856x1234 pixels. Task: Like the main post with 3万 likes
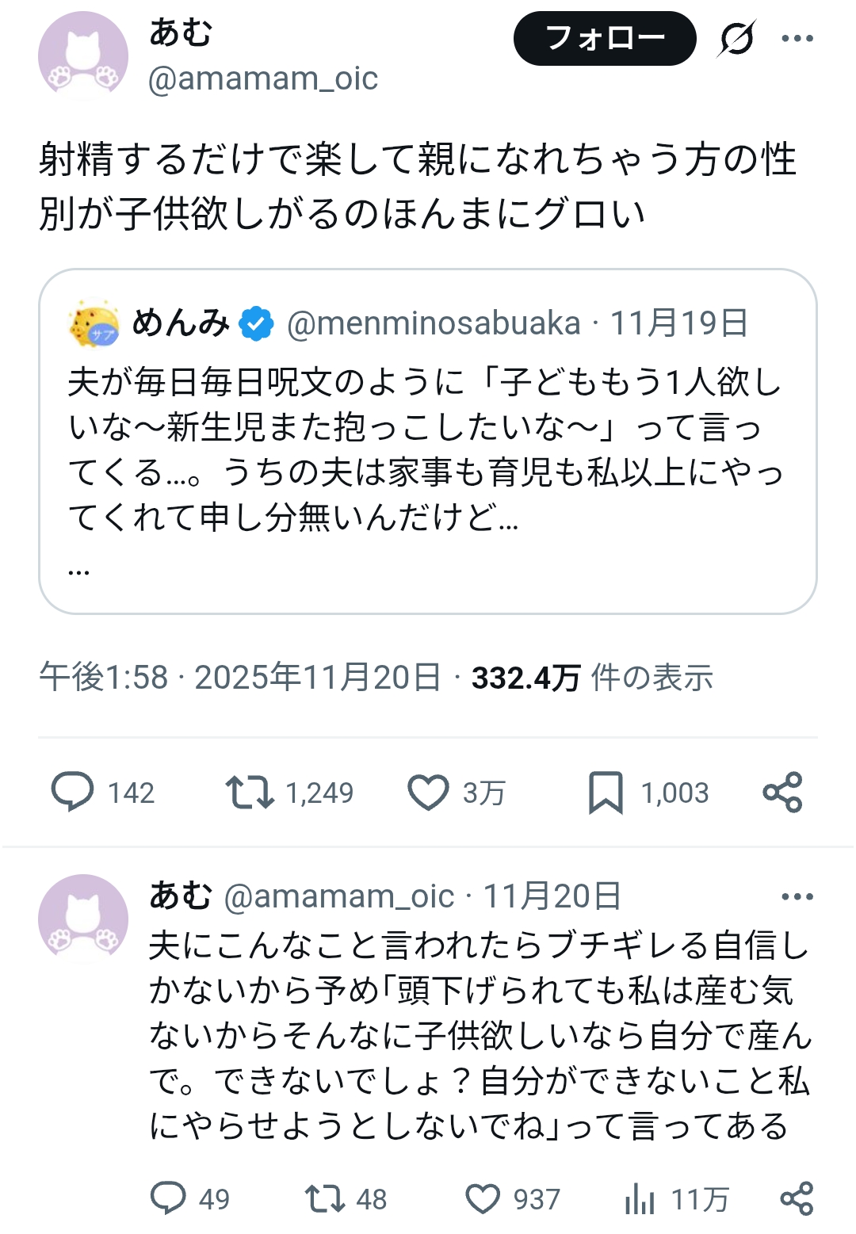click(428, 793)
